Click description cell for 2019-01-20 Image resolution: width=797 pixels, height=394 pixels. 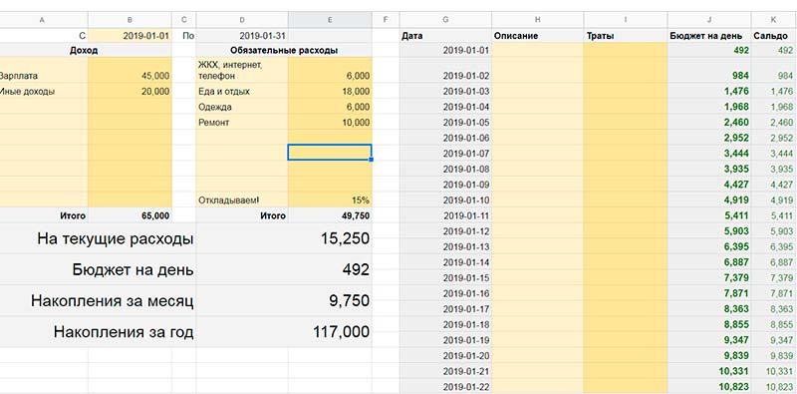click(x=538, y=355)
